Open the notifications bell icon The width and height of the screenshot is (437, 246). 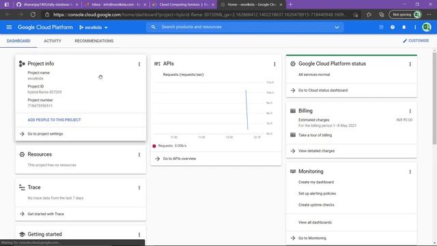click(x=404, y=27)
